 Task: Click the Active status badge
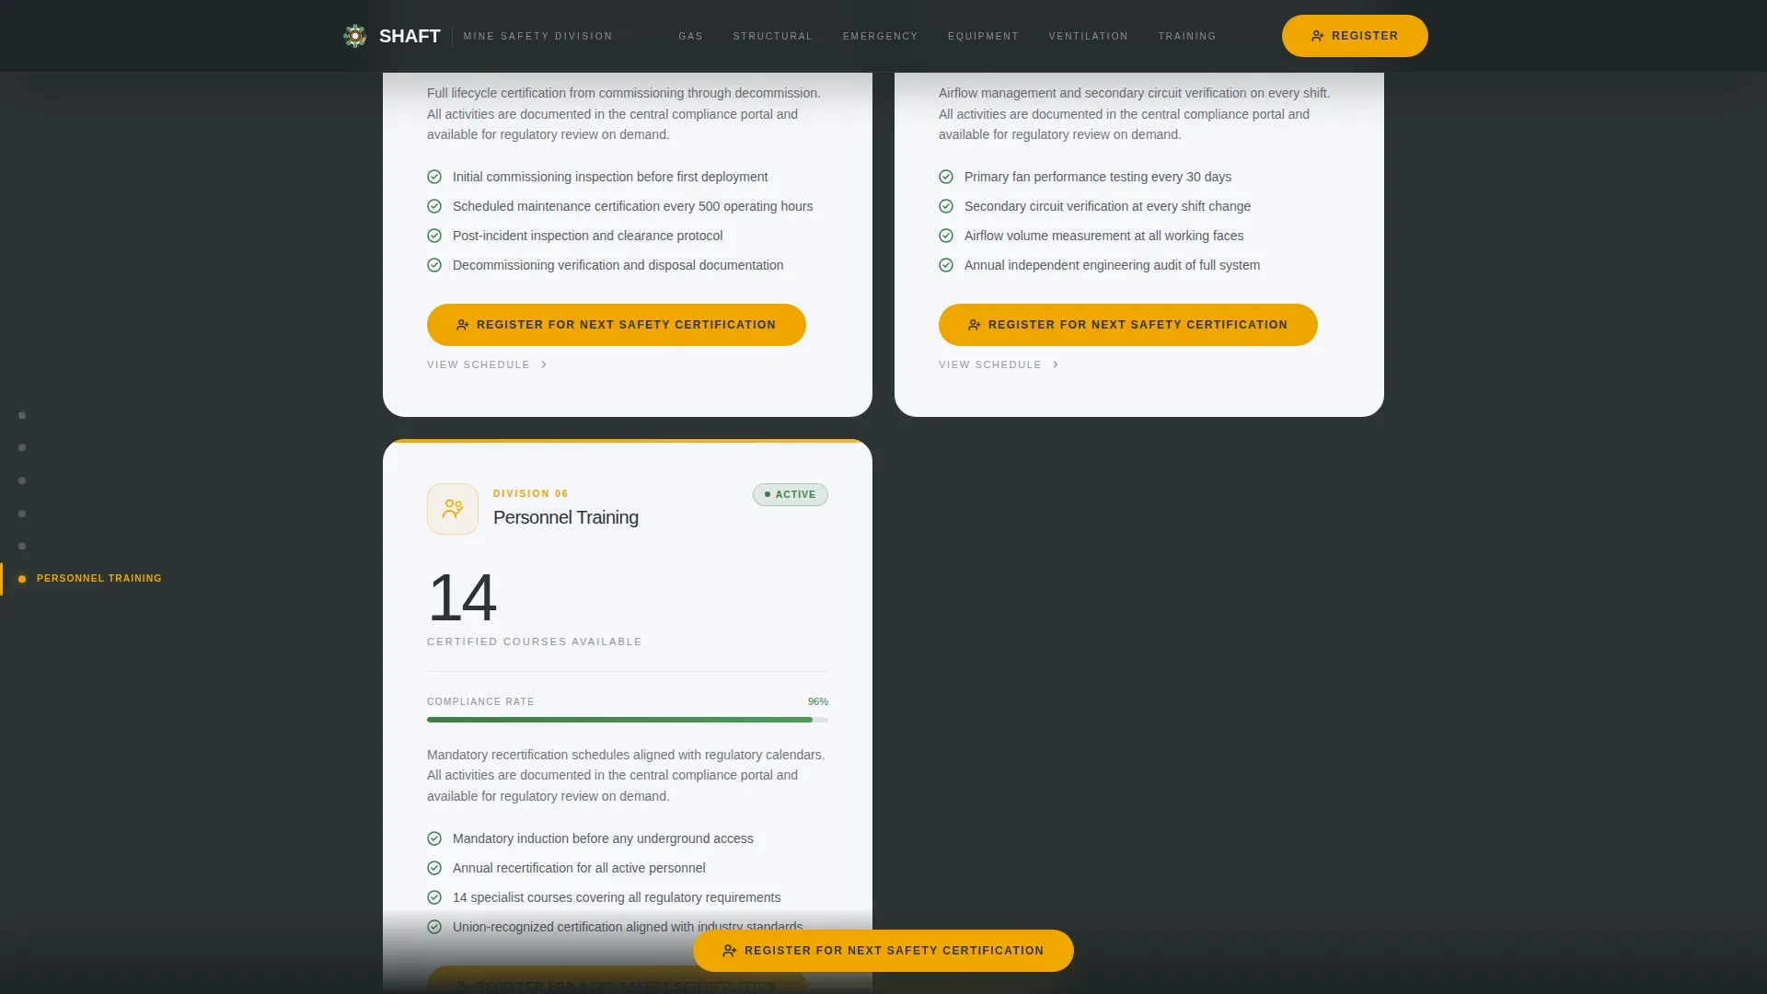(791, 494)
